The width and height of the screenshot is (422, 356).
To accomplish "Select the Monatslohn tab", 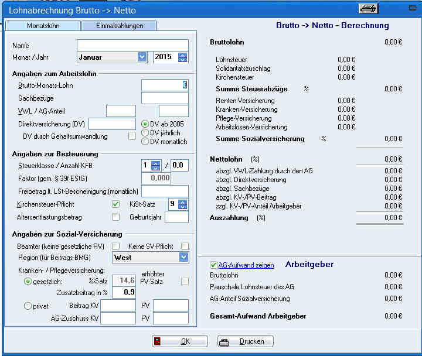I will (43, 26).
